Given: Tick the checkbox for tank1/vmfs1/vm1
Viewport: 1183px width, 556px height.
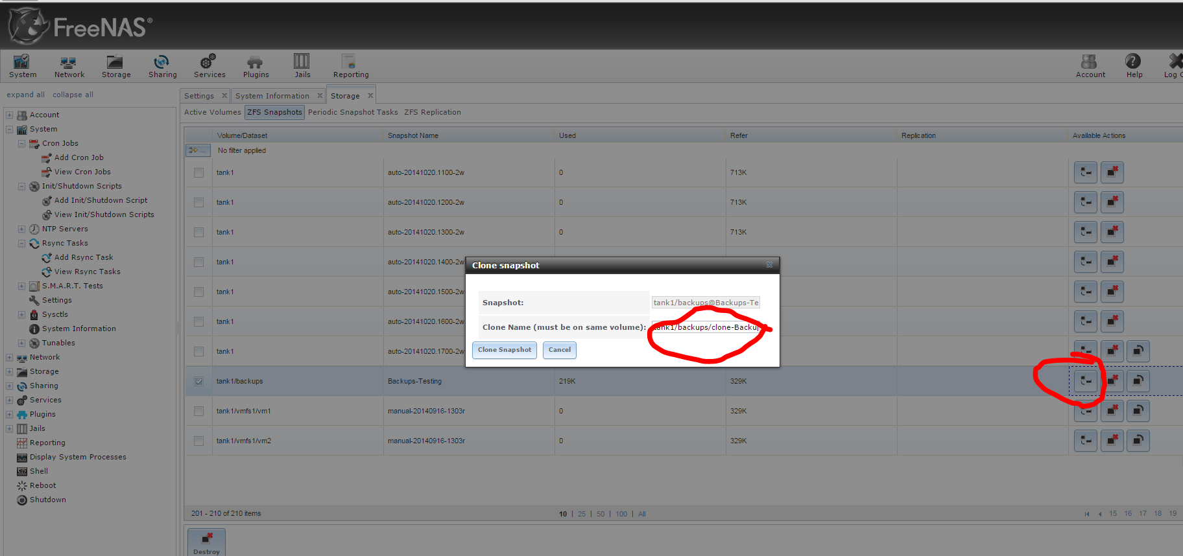Looking at the screenshot, I should tap(198, 411).
